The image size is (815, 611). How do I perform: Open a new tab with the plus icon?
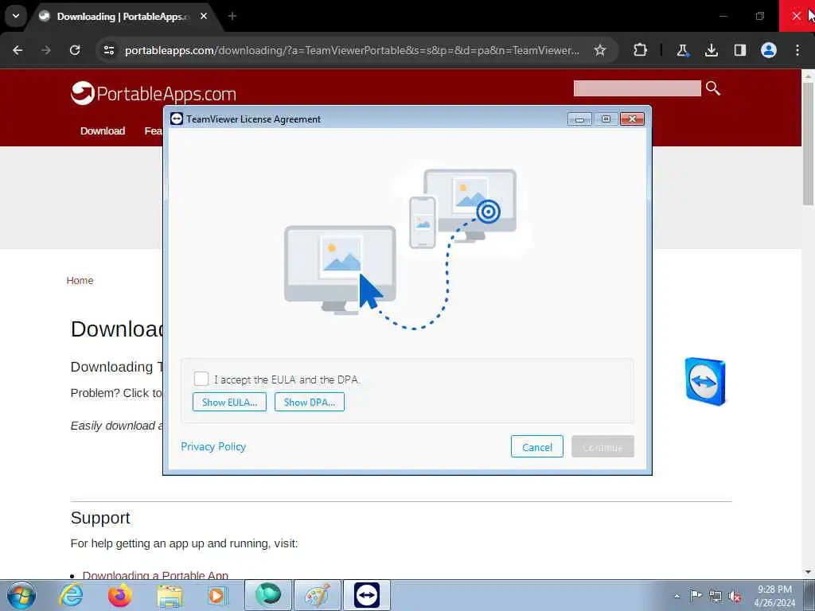pyautogui.click(x=232, y=17)
